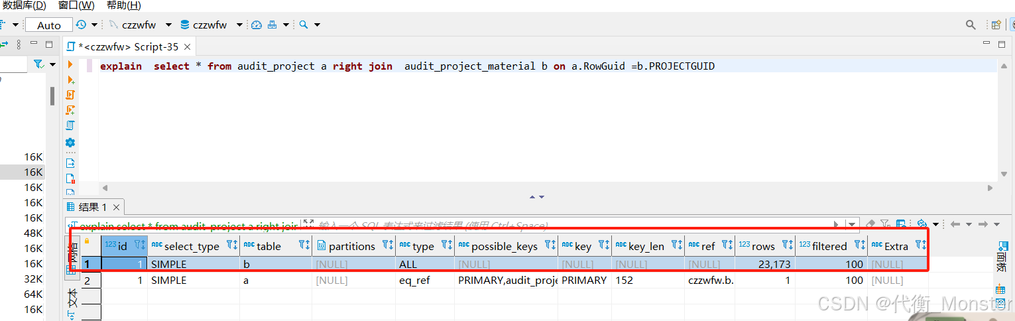Click the global search magnifier at top right
The width and height of the screenshot is (1015, 321).
coord(970,25)
